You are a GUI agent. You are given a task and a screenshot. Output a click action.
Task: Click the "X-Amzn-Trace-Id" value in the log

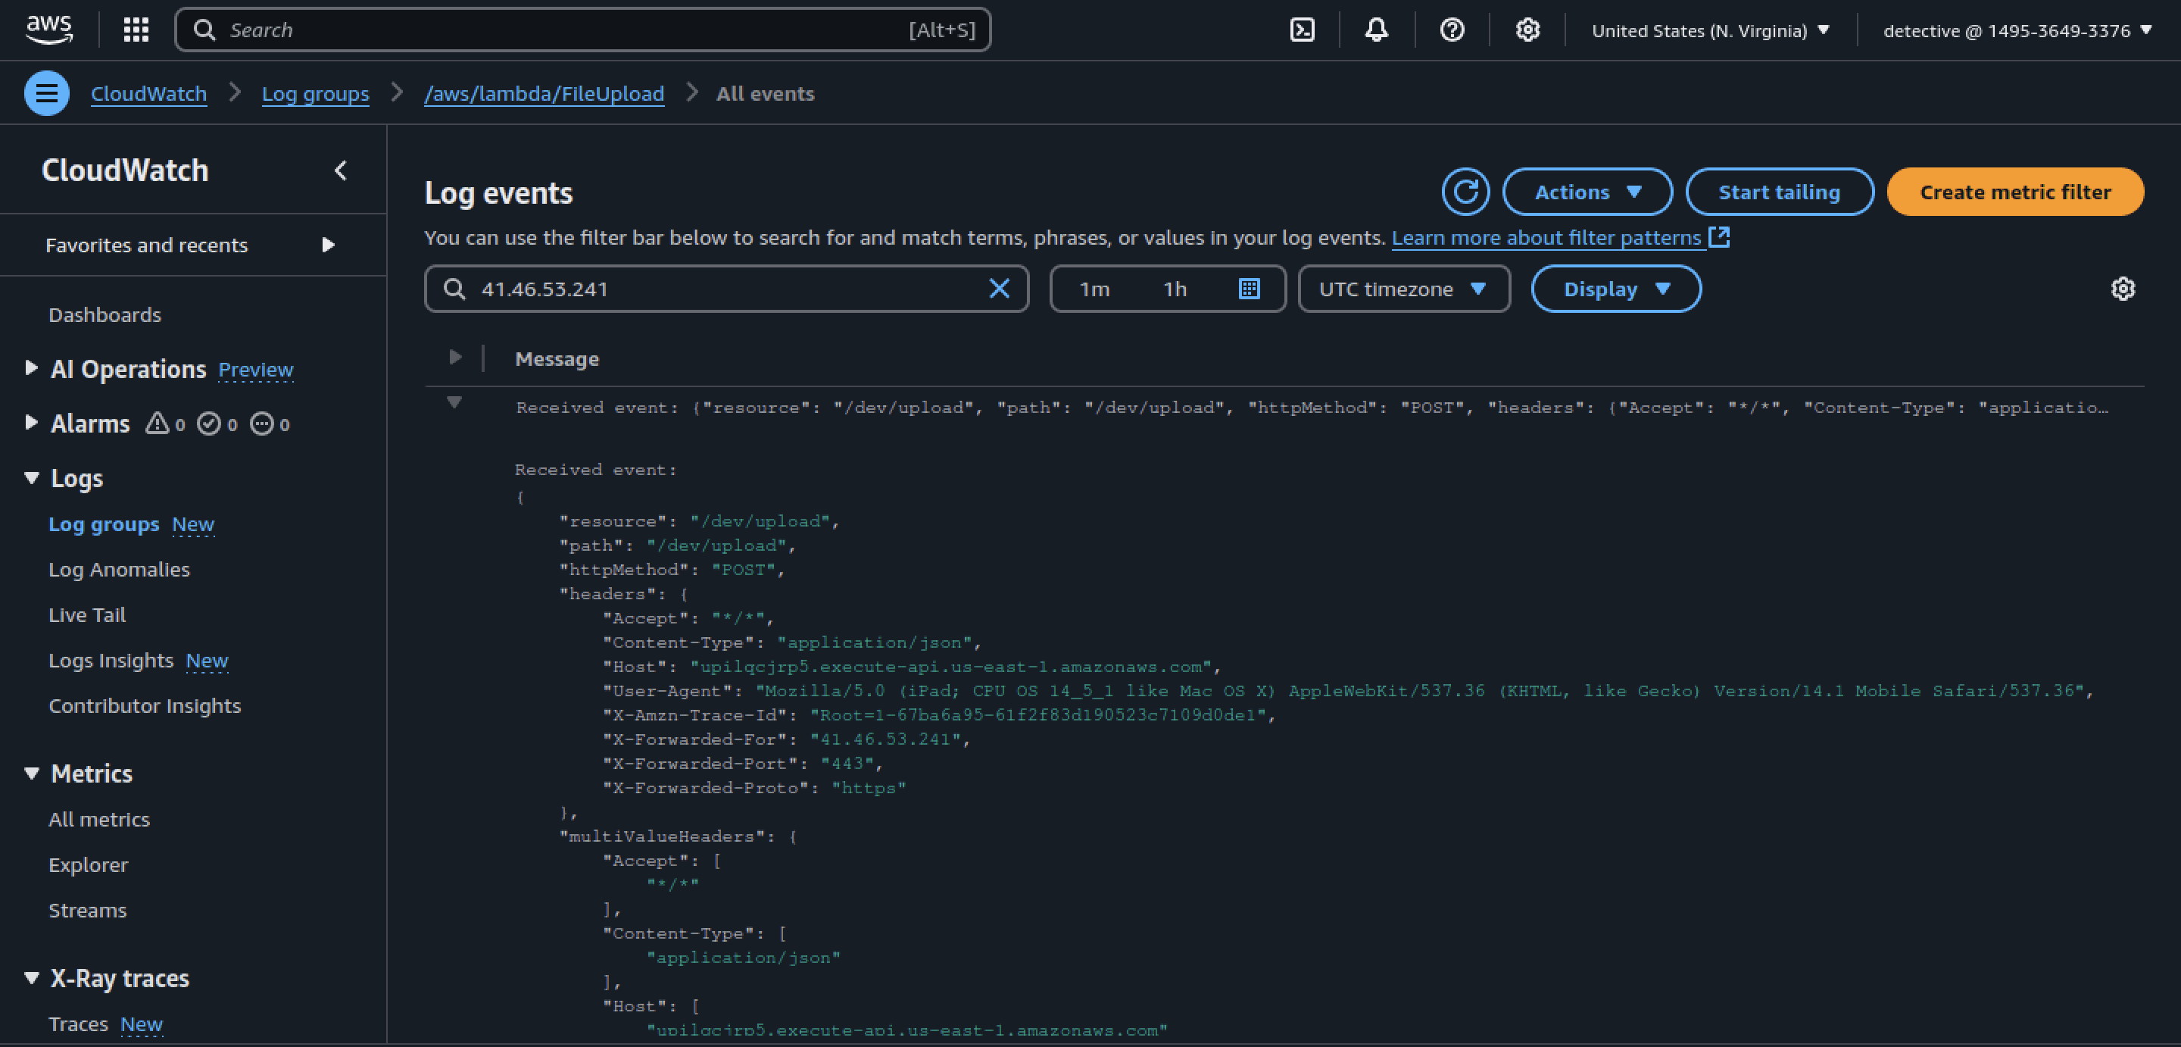tap(1038, 715)
